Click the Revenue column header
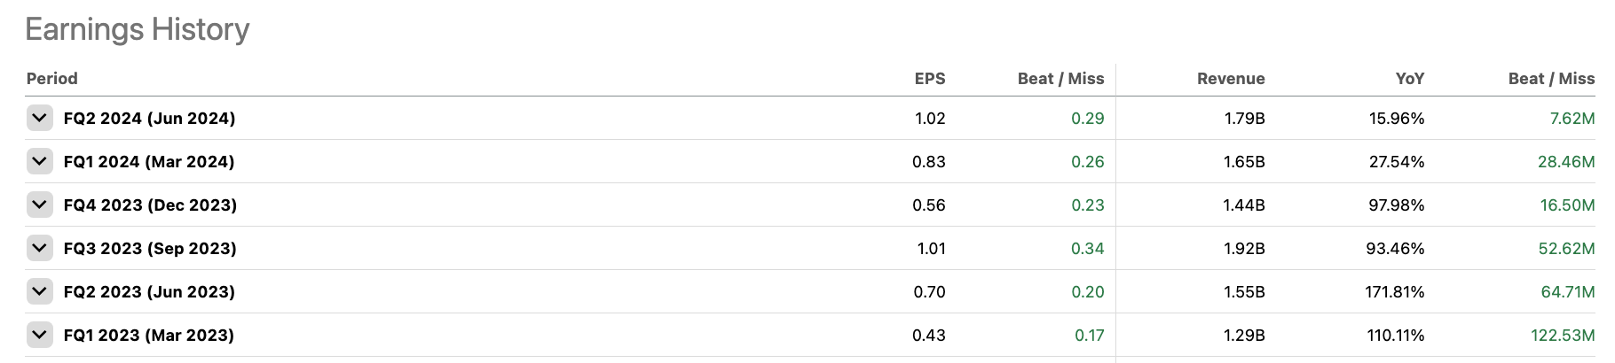The height and width of the screenshot is (363, 1615). coord(1231,79)
